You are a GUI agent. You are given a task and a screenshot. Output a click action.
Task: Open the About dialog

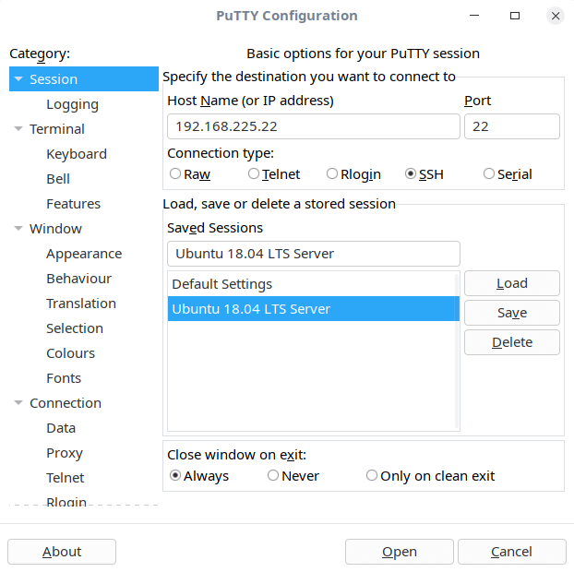coord(62,552)
